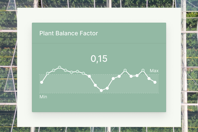Click the data point just right of the lowest
The width and height of the screenshot is (198, 132).
107,88
